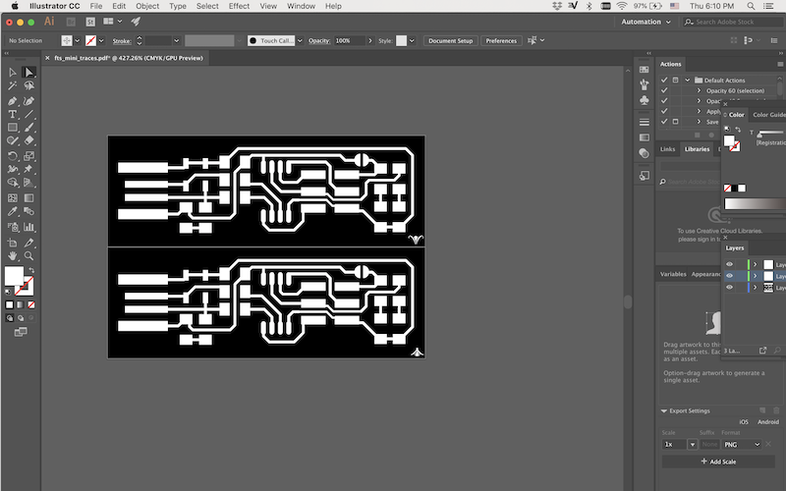Select the iOS export preset
786x491 pixels.
click(744, 422)
